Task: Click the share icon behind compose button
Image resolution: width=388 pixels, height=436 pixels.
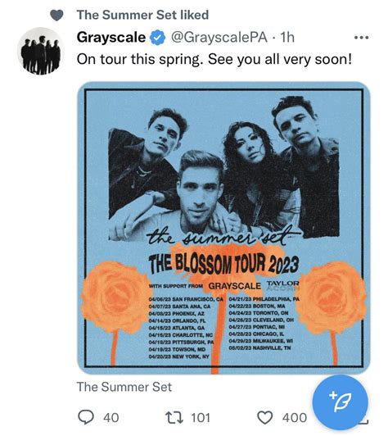Action: (364, 421)
